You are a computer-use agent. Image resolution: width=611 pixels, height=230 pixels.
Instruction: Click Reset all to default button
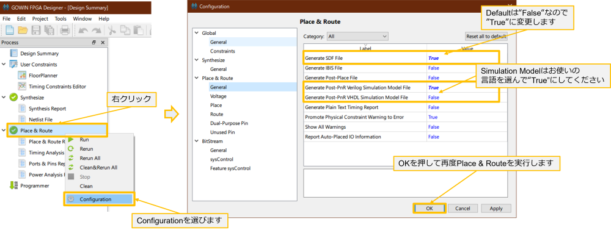[486, 36]
